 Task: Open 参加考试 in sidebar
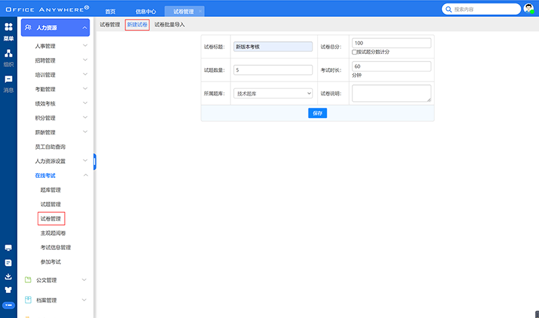coord(51,262)
